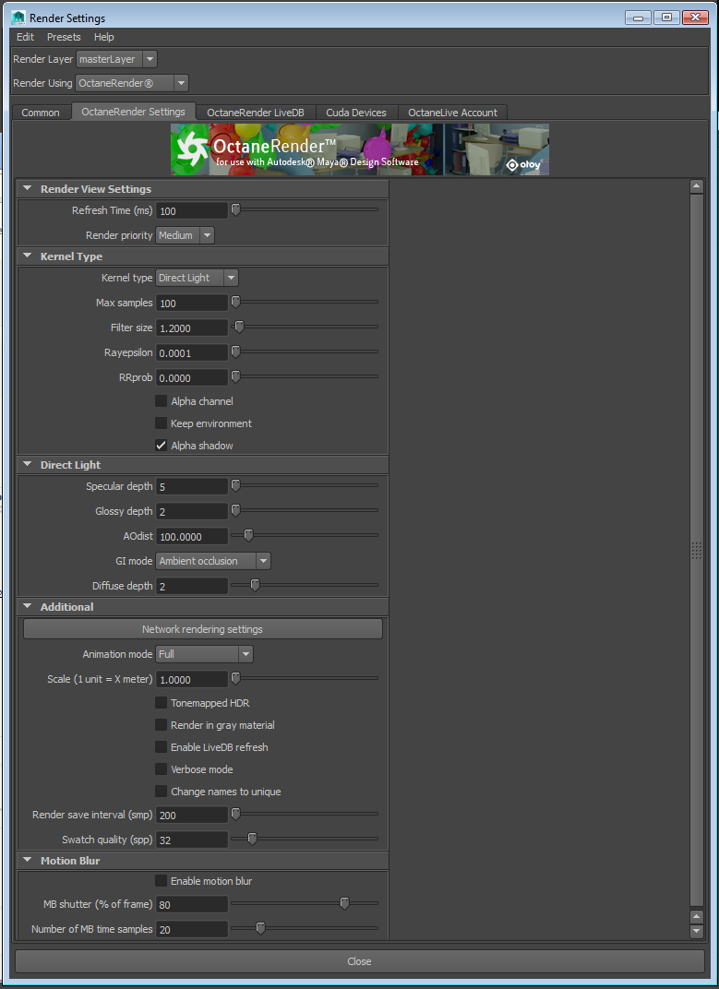Enable the Tonemapped HDR option
Image resolution: width=719 pixels, height=989 pixels.
click(x=161, y=703)
